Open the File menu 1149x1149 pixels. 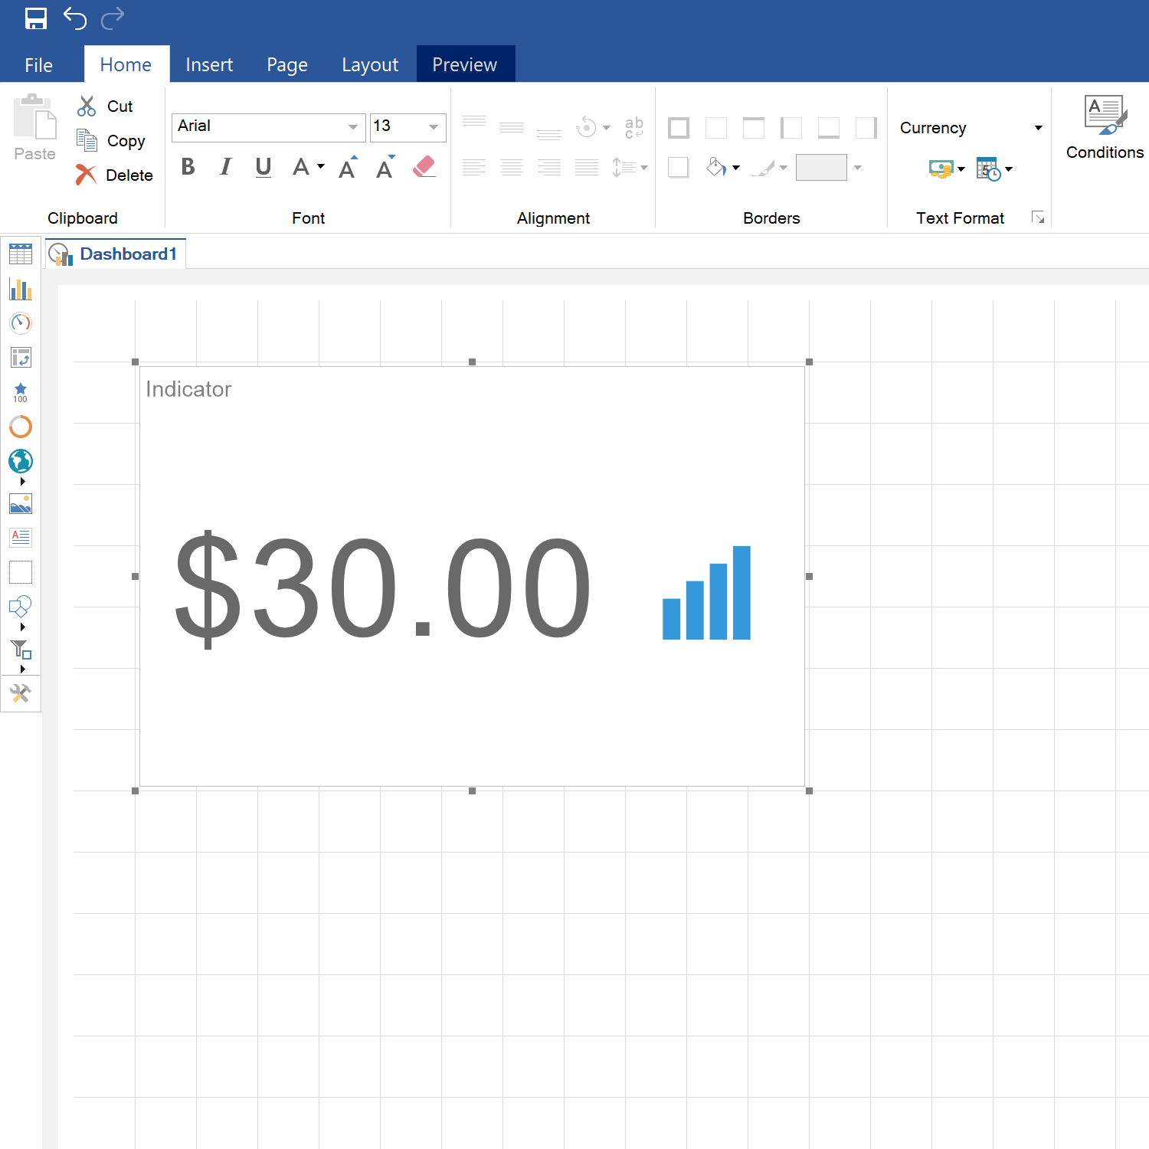pyautogui.click(x=38, y=65)
